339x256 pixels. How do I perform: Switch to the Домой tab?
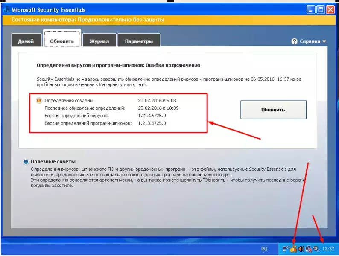26,40
